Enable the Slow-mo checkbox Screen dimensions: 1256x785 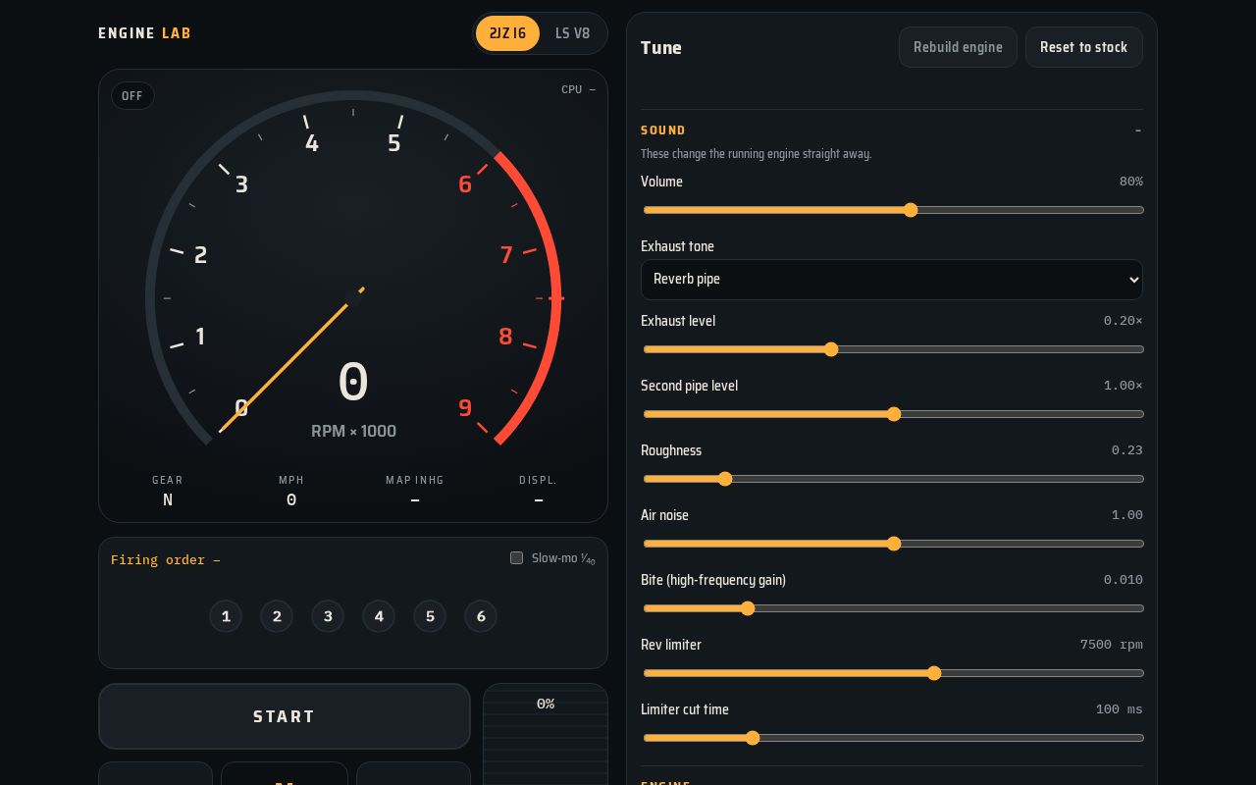[x=516, y=558]
